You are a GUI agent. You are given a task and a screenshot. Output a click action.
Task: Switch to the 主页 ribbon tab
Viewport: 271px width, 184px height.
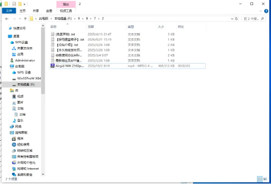23,11
